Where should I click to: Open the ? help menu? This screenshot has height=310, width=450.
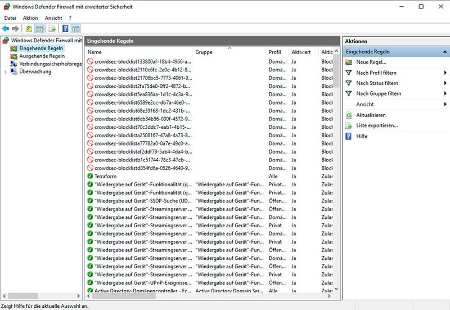pyautogui.click(x=70, y=18)
